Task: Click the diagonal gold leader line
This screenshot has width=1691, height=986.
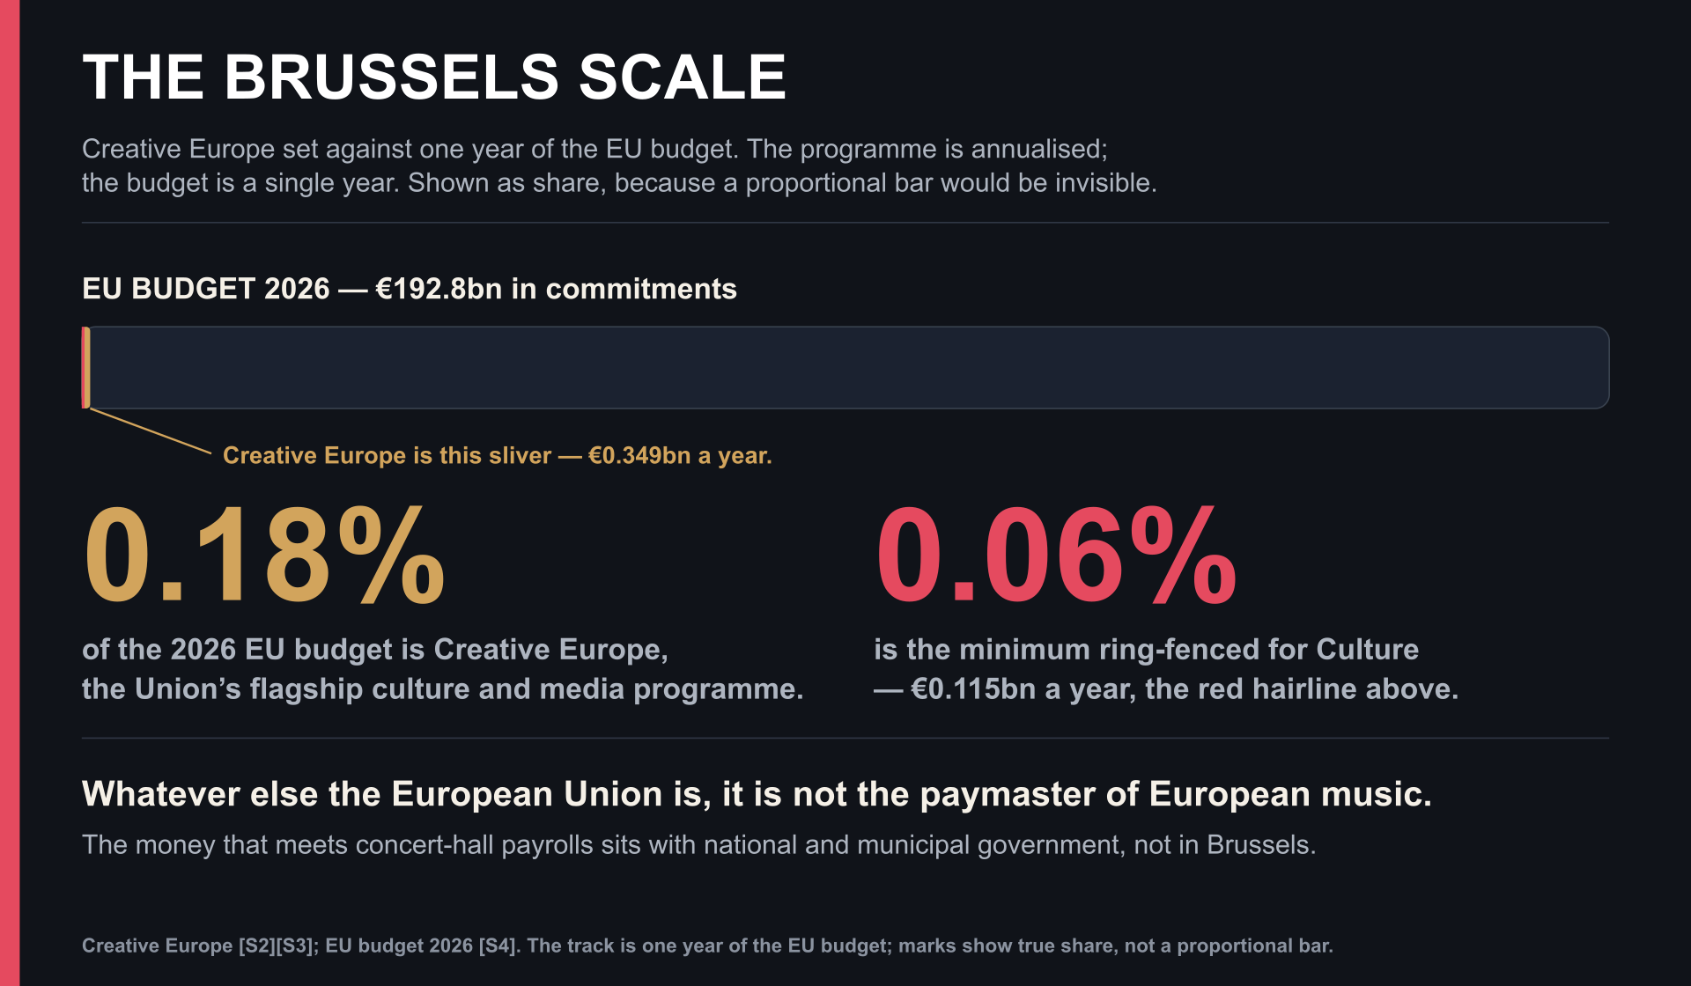Action: pos(151,431)
